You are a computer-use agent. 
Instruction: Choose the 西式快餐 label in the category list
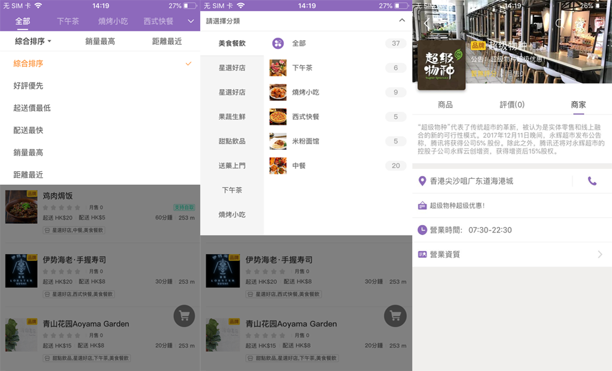(x=305, y=116)
